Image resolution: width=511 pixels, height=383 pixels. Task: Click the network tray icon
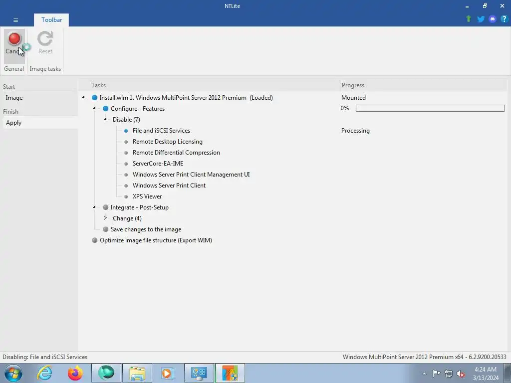point(449,374)
